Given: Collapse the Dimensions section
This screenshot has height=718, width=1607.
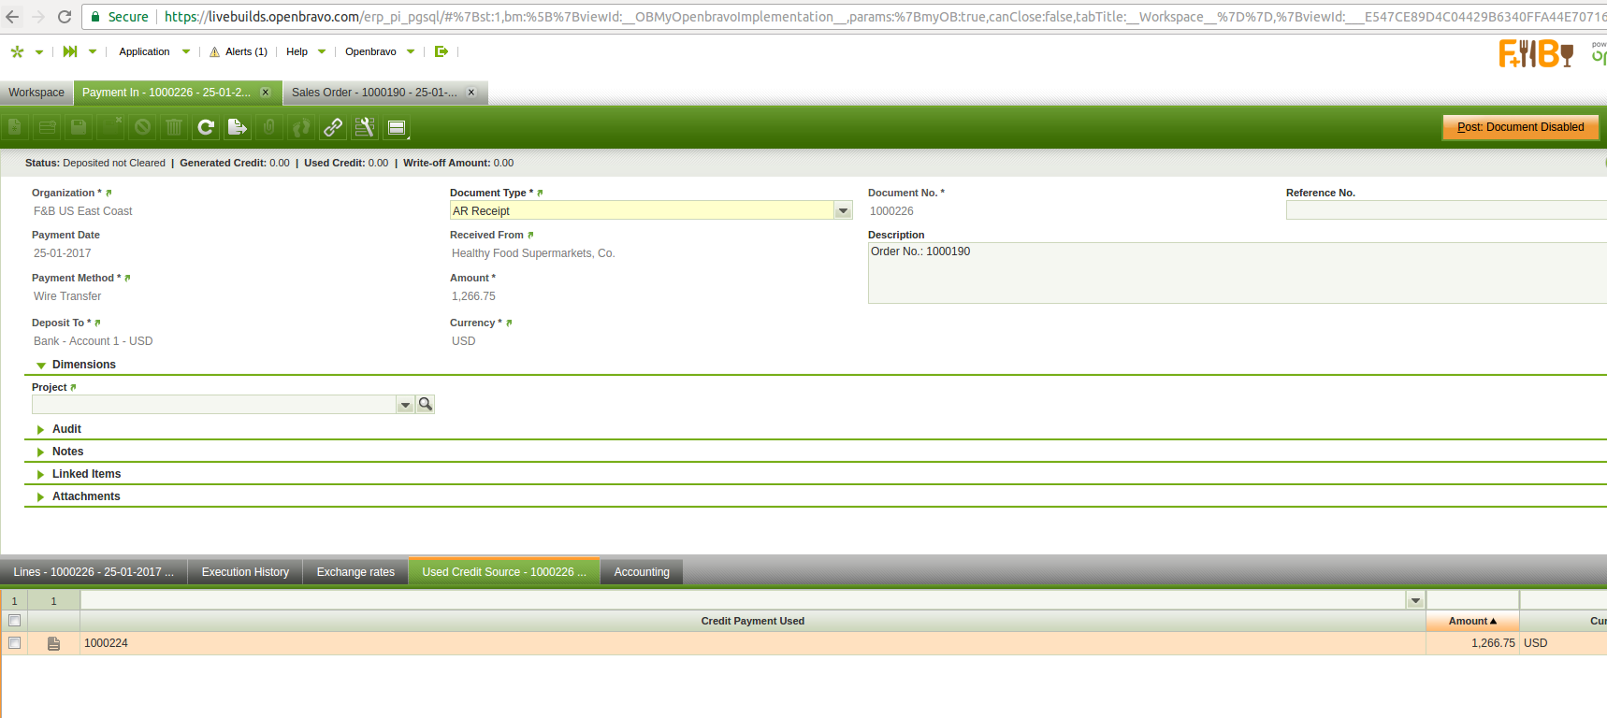Looking at the screenshot, I should click(x=41, y=366).
